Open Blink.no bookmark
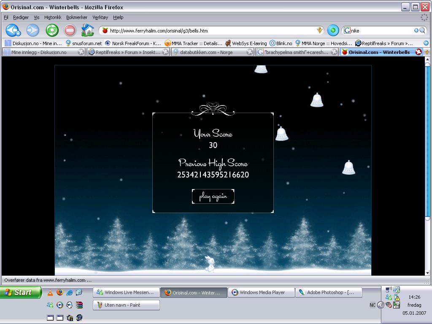 281,43
